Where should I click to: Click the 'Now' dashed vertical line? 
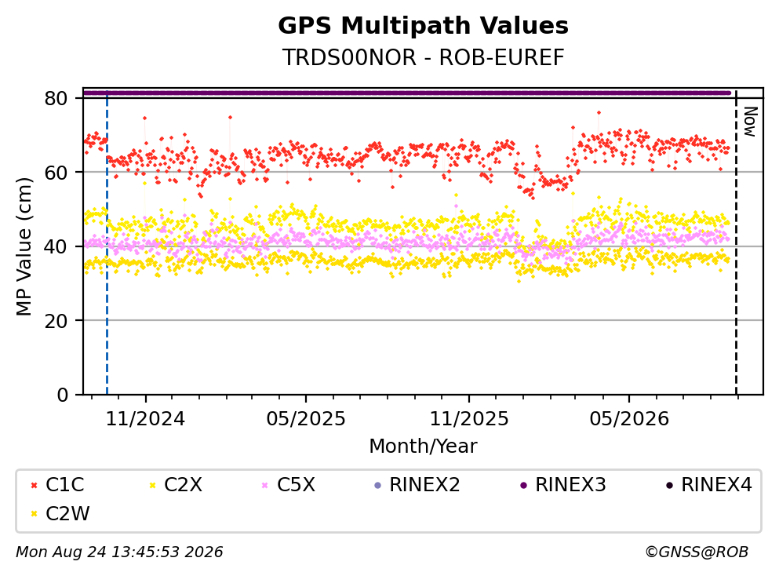[x=737, y=242]
